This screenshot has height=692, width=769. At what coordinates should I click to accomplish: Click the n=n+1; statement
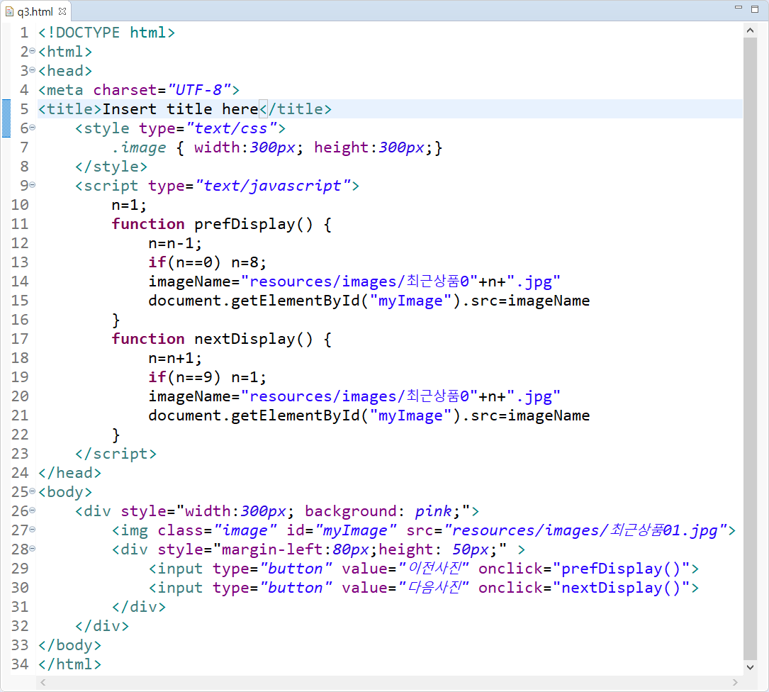tap(175, 358)
